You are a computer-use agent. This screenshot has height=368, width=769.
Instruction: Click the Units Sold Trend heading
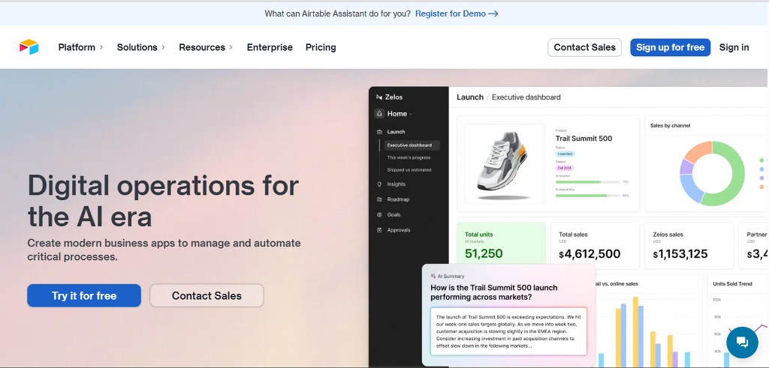(732, 284)
